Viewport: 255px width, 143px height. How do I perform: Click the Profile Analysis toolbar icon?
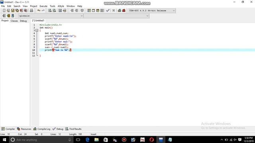(120, 11)
